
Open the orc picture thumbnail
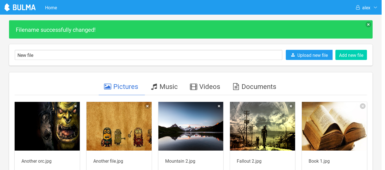coord(47,126)
